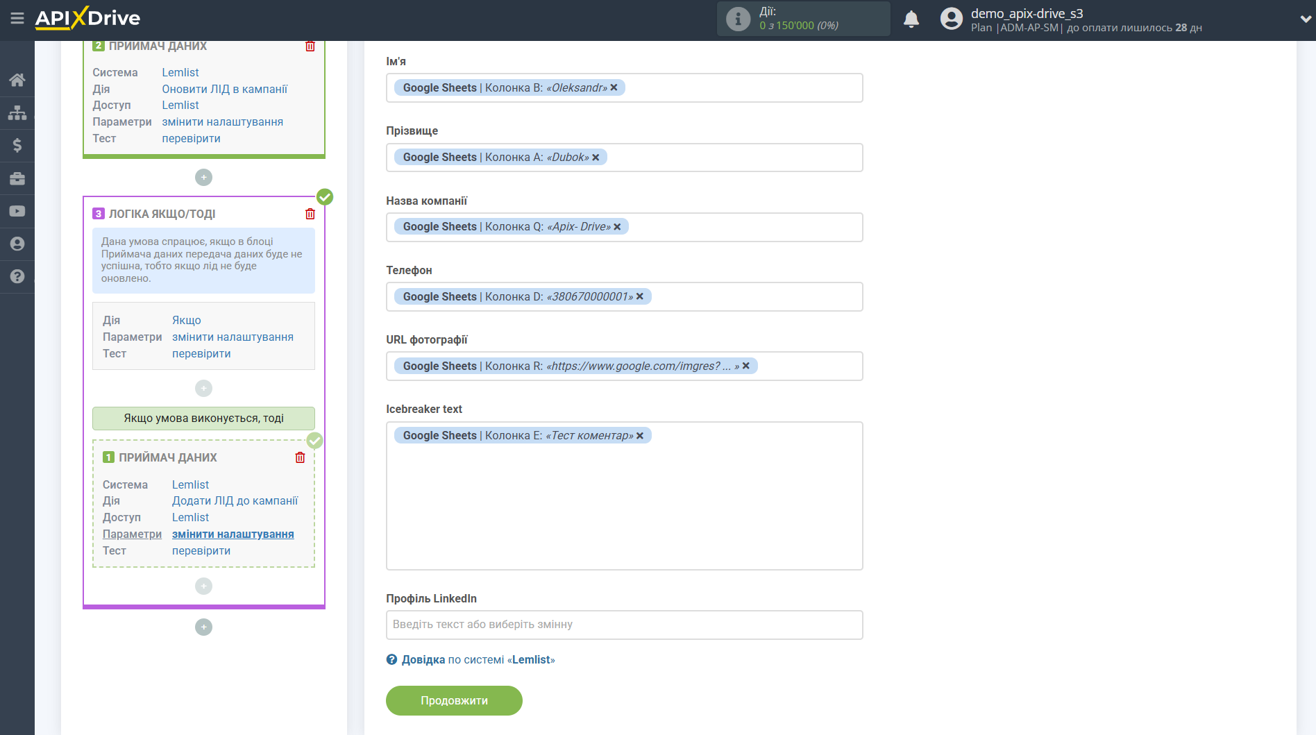Click the Профіль LinkedIn input field
Image resolution: width=1316 pixels, height=735 pixels.
coord(624,625)
